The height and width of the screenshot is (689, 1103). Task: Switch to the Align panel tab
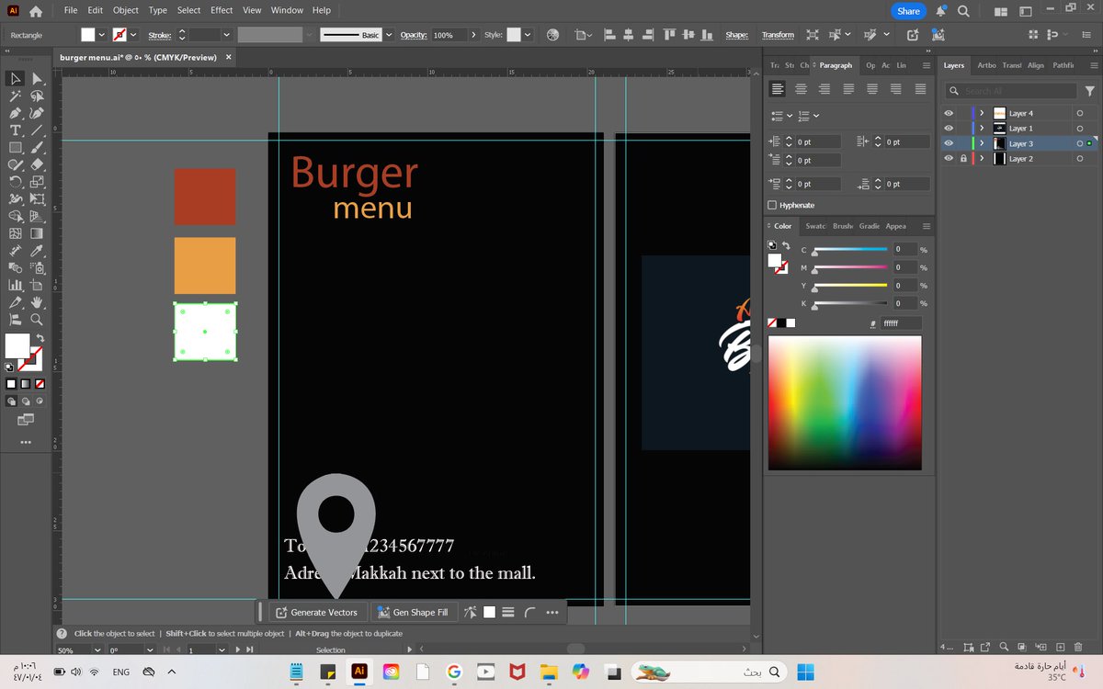tap(1036, 65)
